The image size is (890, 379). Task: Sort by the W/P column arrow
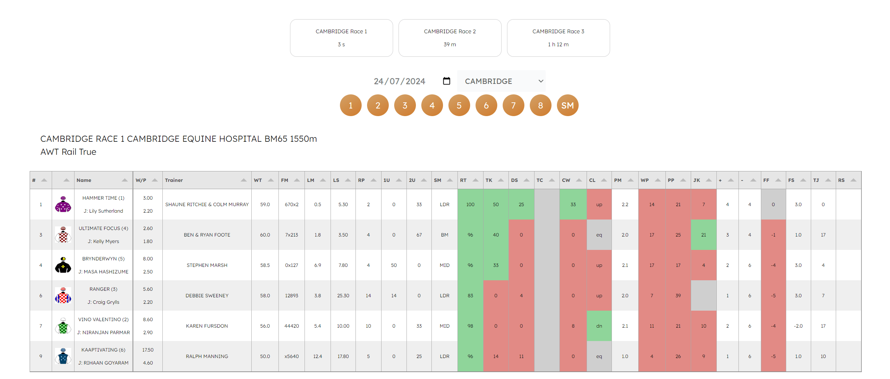pyautogui.click(x=155, y=180)
